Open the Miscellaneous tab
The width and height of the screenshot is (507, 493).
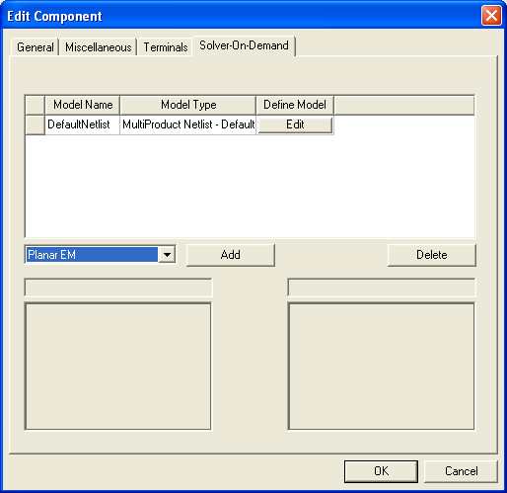99,47
